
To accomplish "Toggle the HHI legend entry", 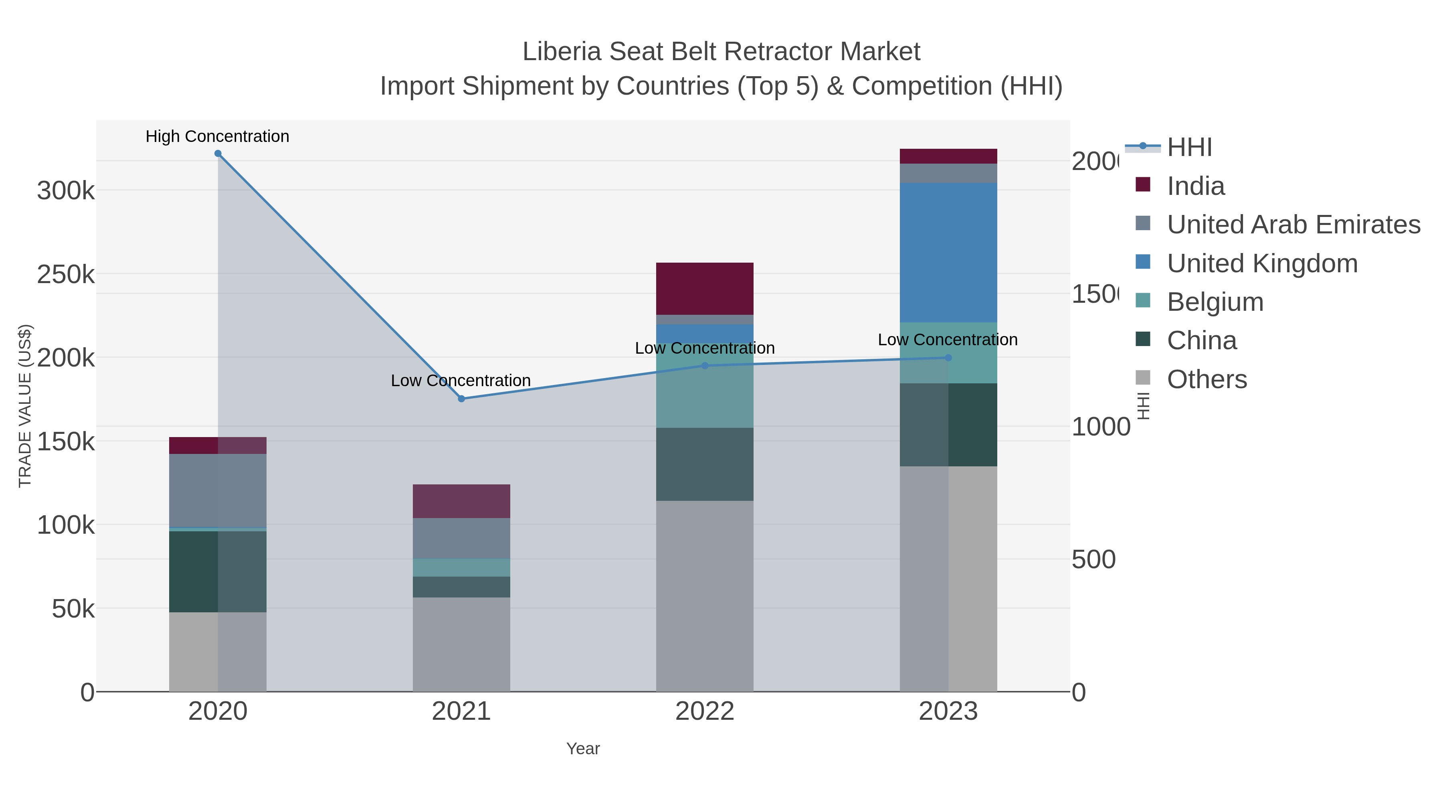I will (1168, 148).
